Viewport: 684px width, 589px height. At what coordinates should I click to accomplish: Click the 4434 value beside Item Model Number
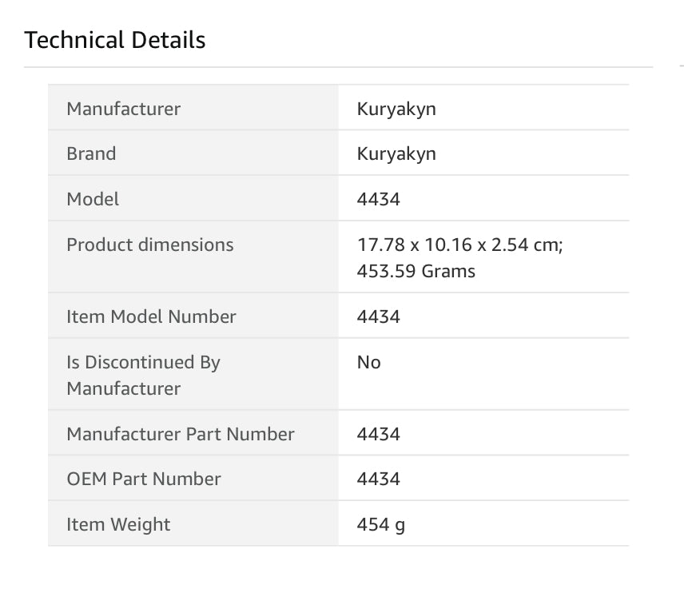pos(379,316)
